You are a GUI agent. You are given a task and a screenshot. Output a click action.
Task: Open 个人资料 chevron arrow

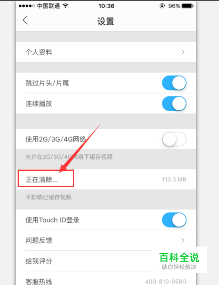coord(183,52)
